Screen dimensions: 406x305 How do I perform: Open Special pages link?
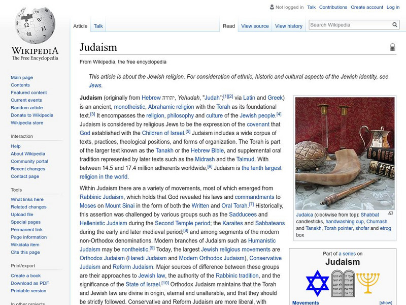coord(26,222)
